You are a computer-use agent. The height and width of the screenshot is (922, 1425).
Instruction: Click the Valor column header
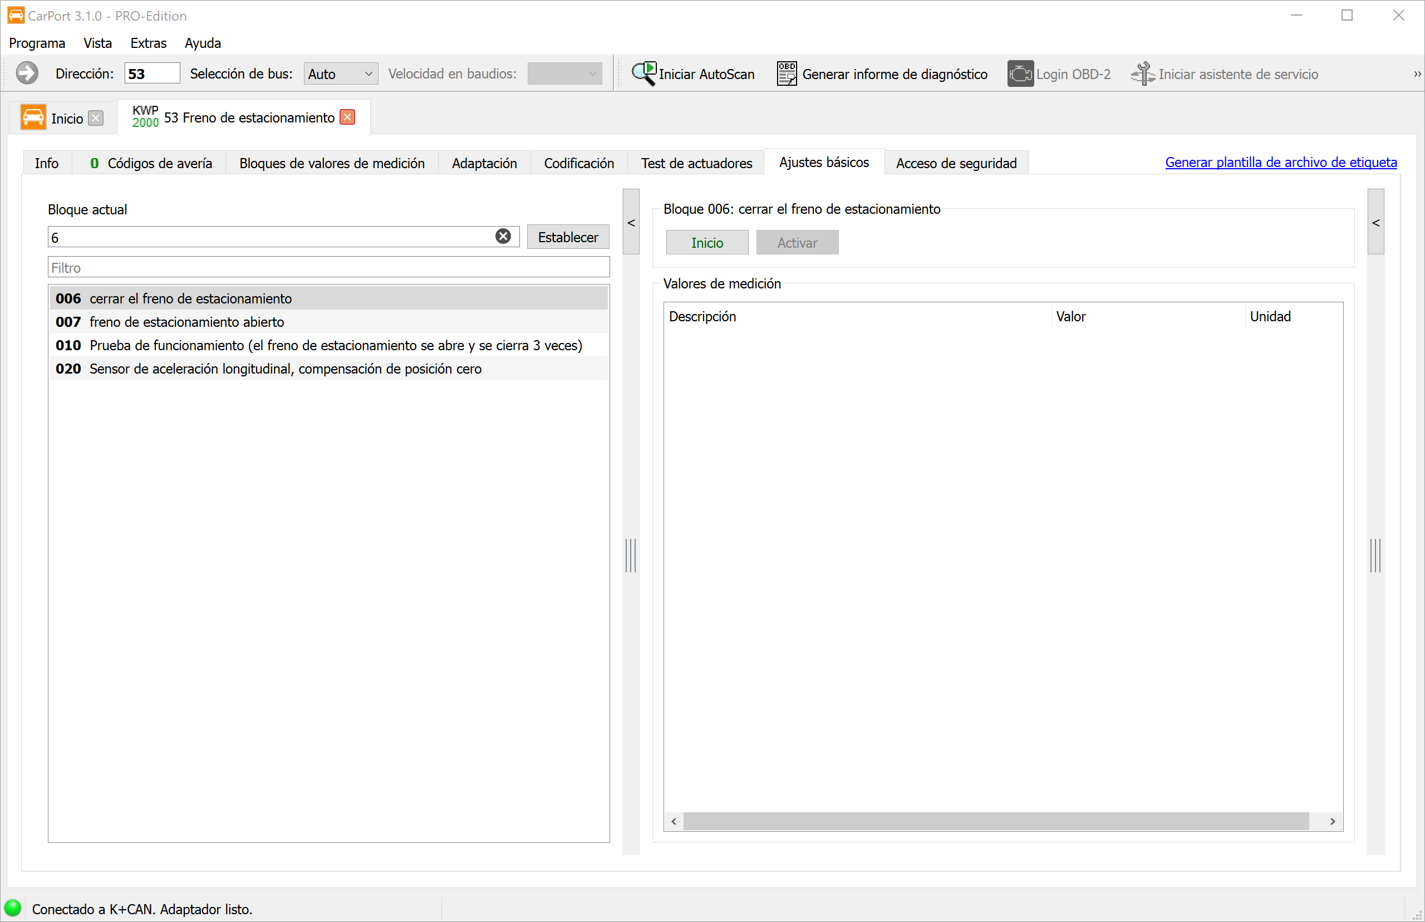[1148, 316]
